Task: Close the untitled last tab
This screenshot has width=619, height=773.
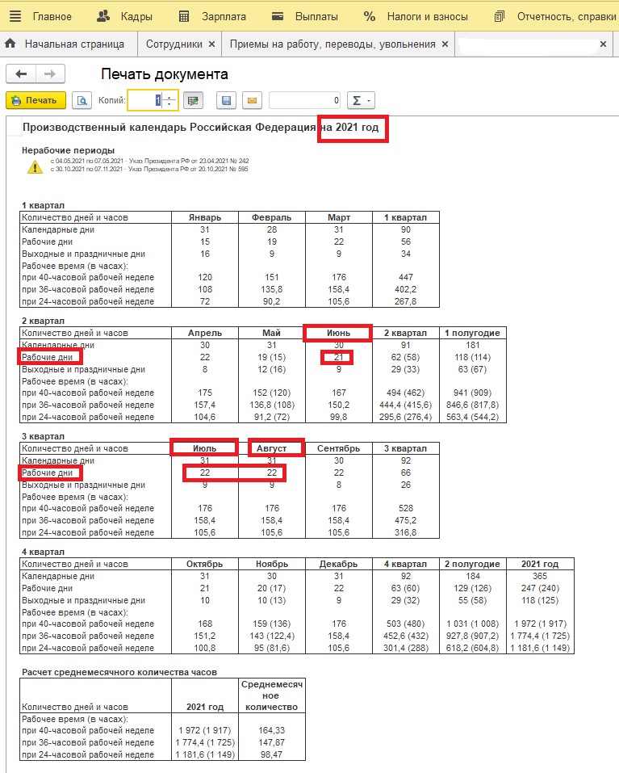Action: (x=603, y=44)
